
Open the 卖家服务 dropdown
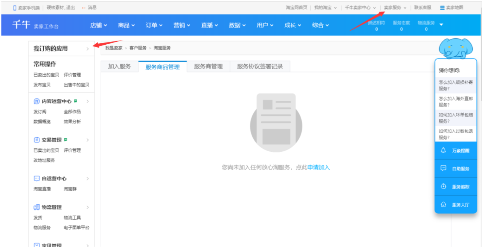pos(395,8)
